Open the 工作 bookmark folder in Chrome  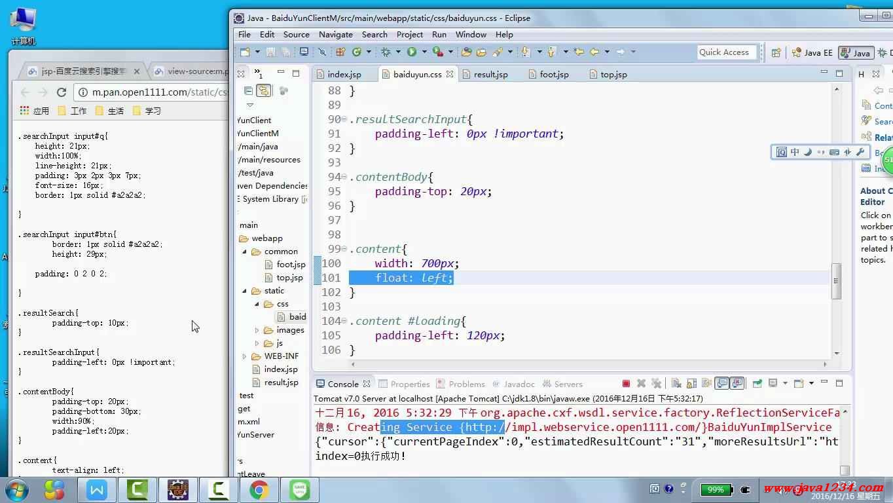point(72,111)
